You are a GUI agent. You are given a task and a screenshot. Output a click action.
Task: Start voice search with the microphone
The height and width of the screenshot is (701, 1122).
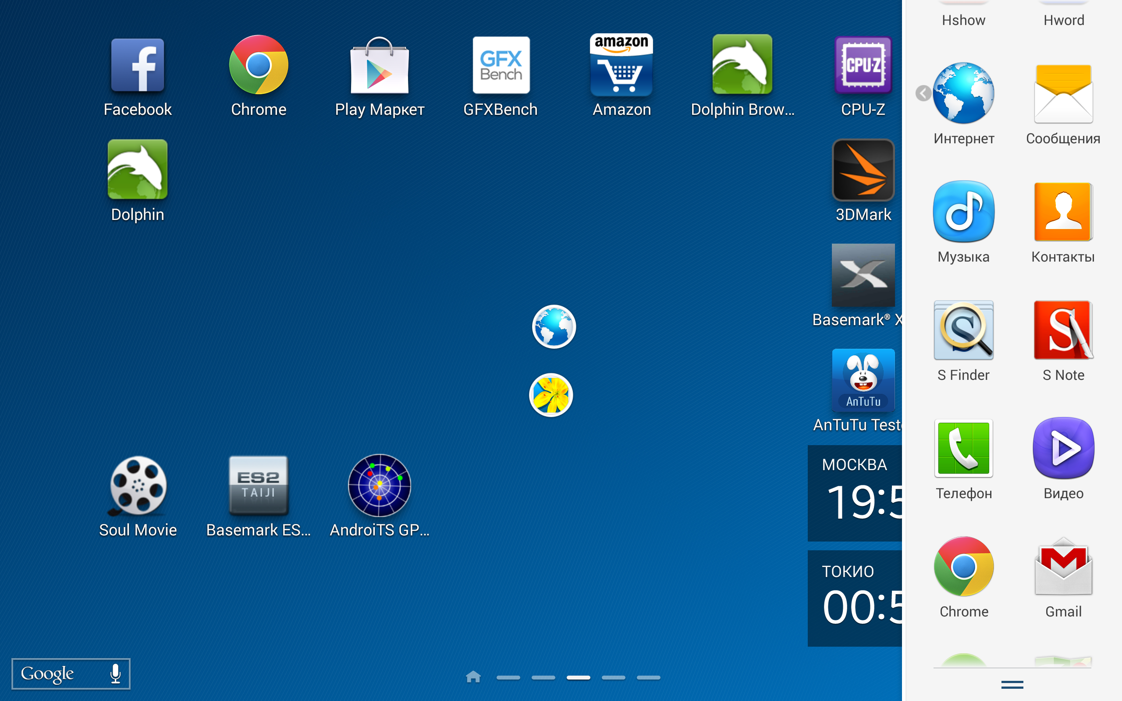115,674
